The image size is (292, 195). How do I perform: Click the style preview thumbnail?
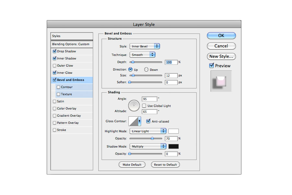[221, 81]
